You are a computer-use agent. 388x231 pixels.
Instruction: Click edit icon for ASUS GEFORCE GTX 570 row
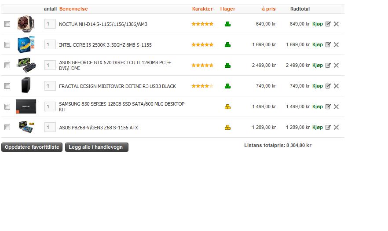pyautogui.click(x=328, y=66)
